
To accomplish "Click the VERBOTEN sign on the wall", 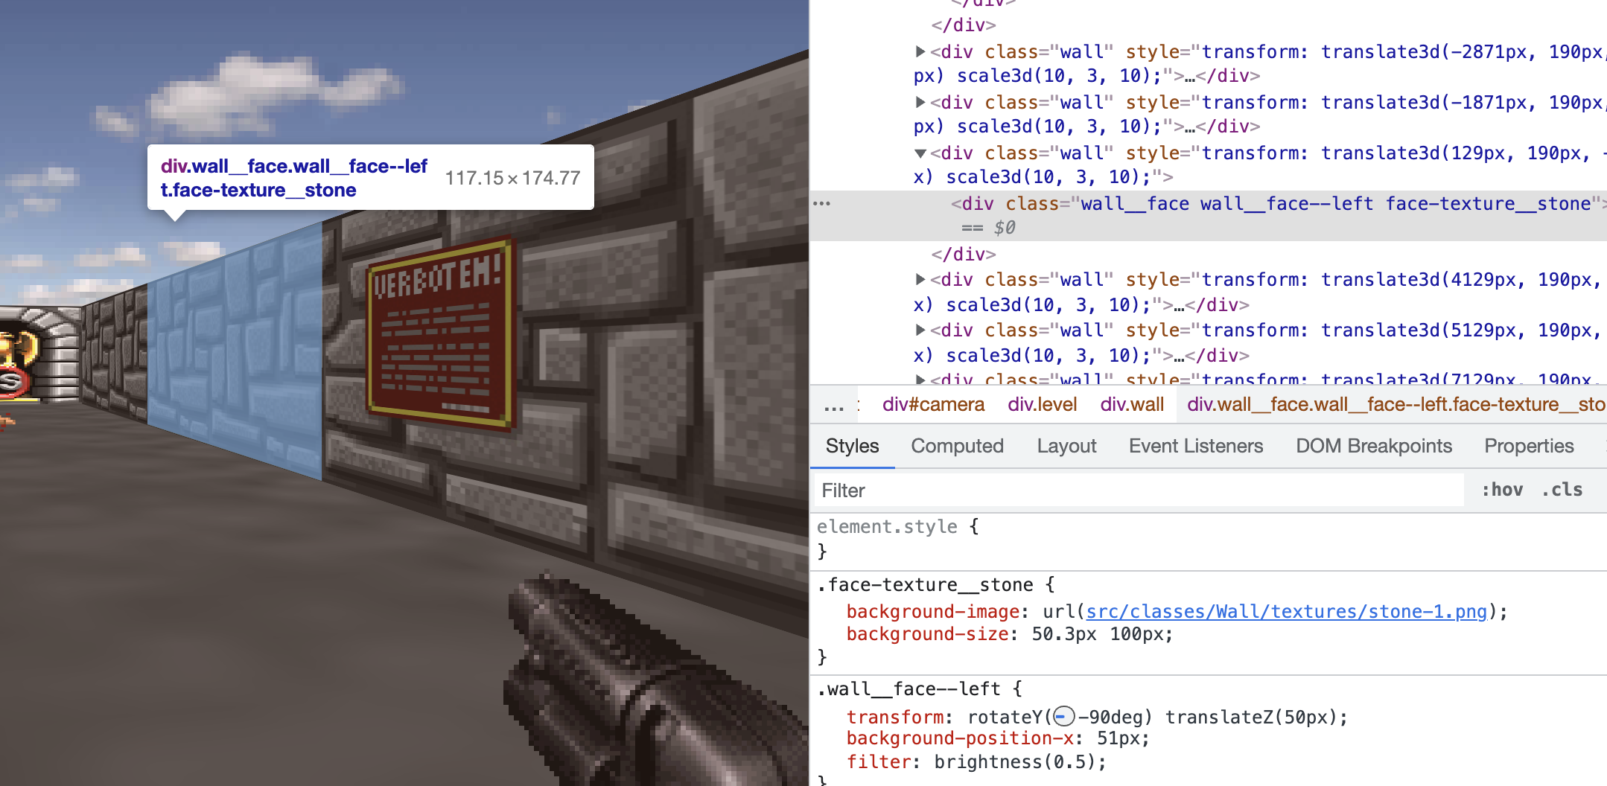I will tap(441, 334).
